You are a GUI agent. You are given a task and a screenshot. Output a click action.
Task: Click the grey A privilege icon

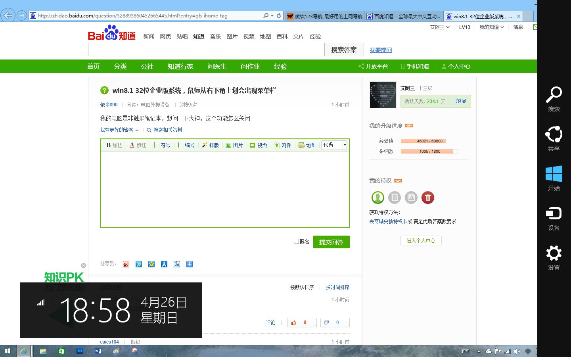pos(411,198)
